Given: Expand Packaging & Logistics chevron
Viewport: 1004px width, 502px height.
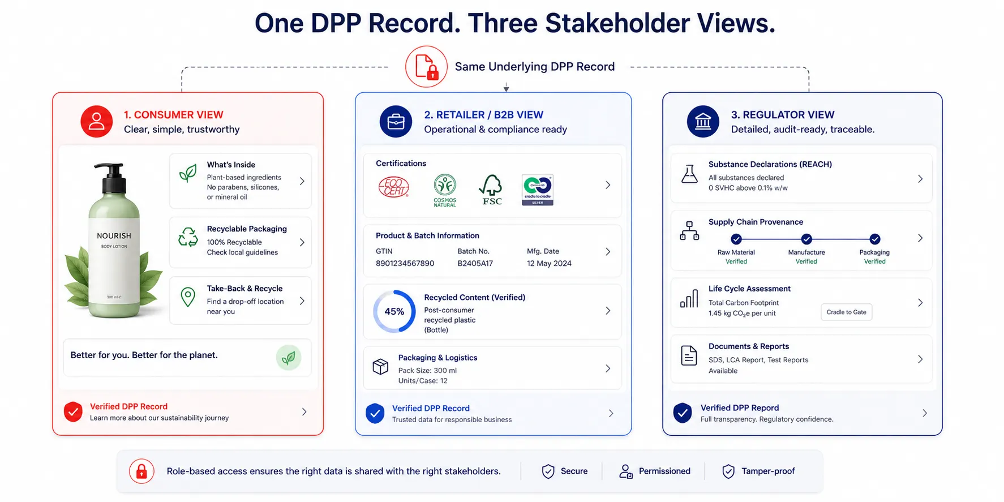Looking at the screenshot, I should [x=608, y=368].
